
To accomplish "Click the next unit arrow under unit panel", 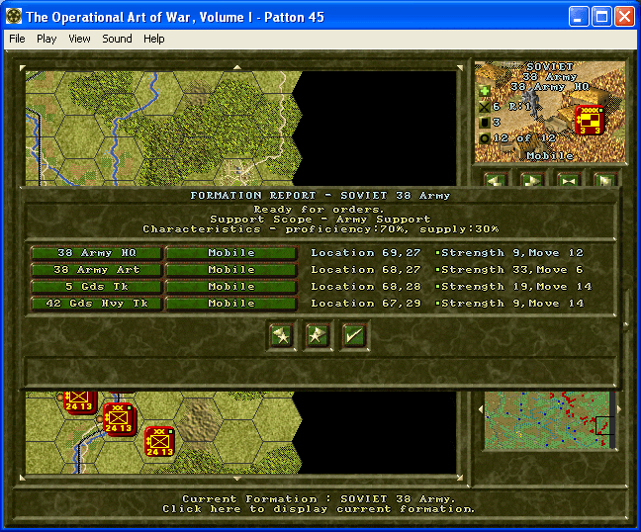I will coord(532,180).
